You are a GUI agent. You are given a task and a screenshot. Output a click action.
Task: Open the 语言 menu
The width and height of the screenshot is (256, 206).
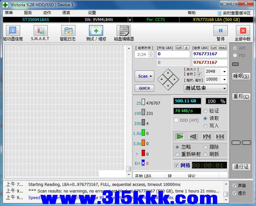66,13
